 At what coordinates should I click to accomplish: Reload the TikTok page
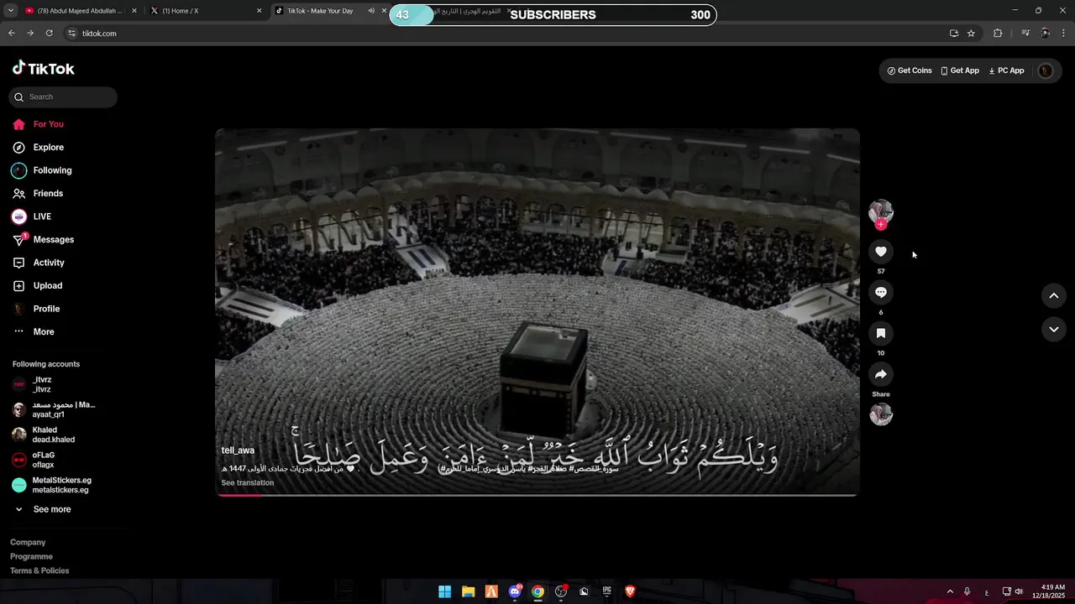click(49, 34)
